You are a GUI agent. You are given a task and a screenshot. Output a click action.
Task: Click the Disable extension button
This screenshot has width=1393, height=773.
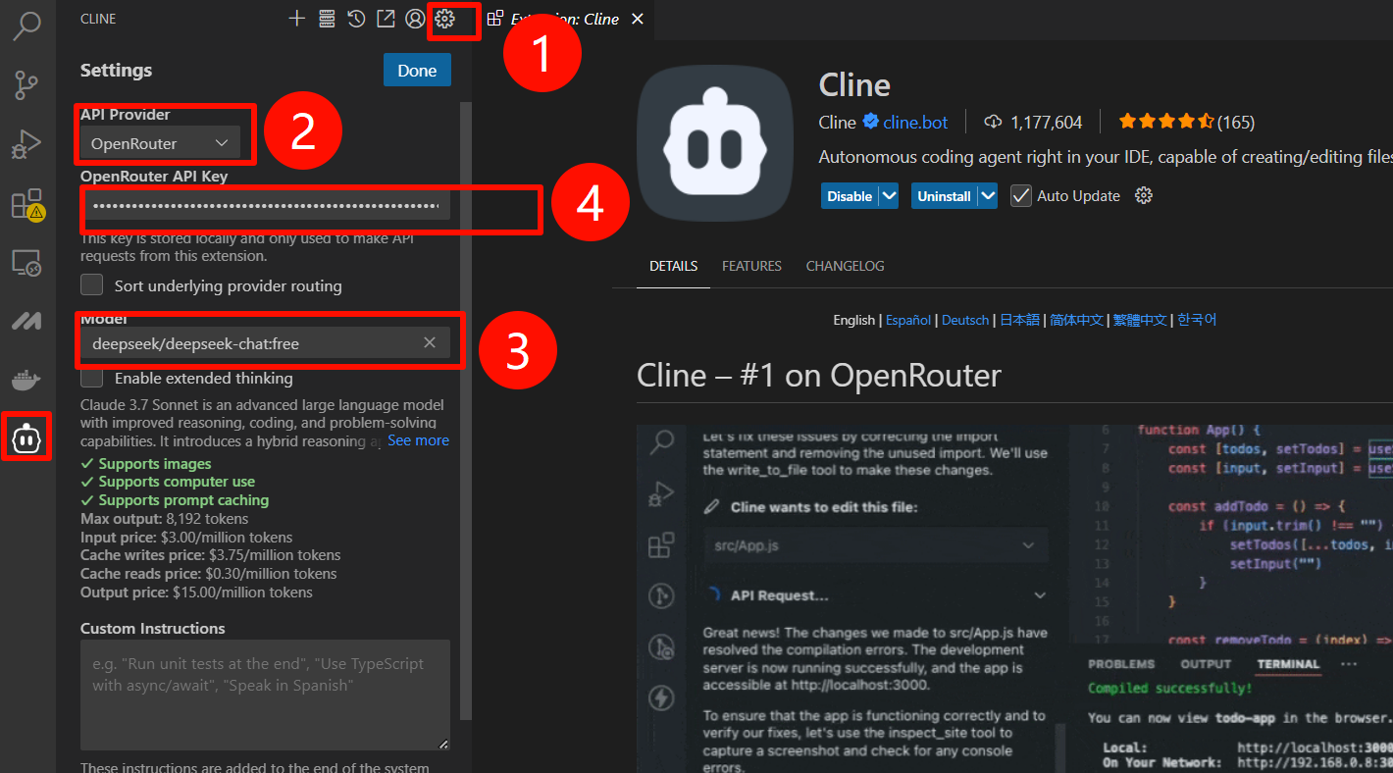pos(850,195)
